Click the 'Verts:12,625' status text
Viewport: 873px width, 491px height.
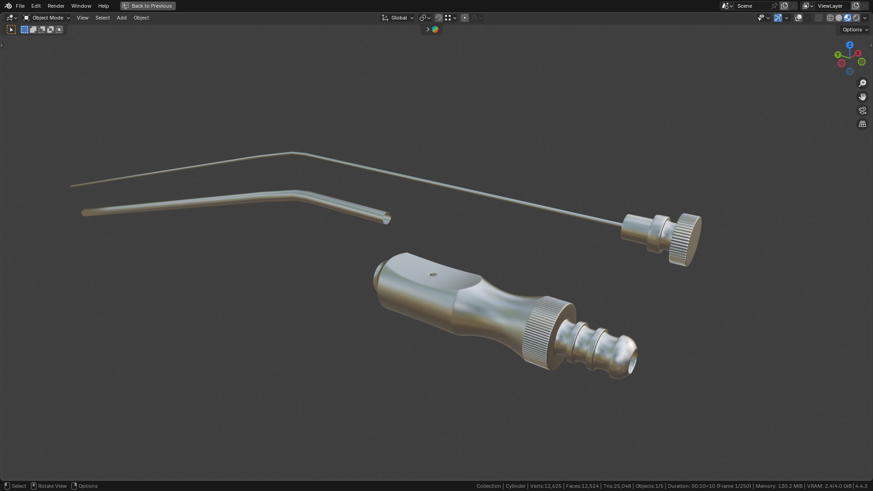pyautogui.click(x=546, y=486)
